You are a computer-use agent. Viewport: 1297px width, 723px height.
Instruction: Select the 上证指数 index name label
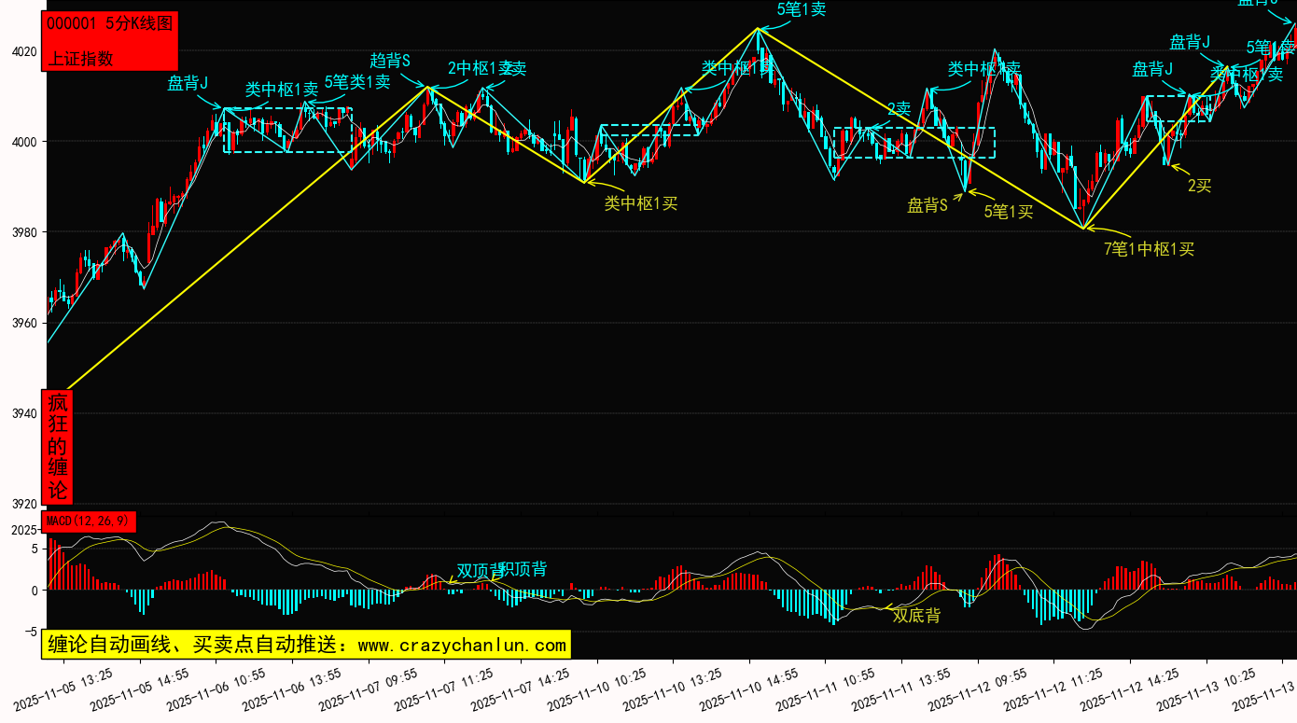pos(81,58)
